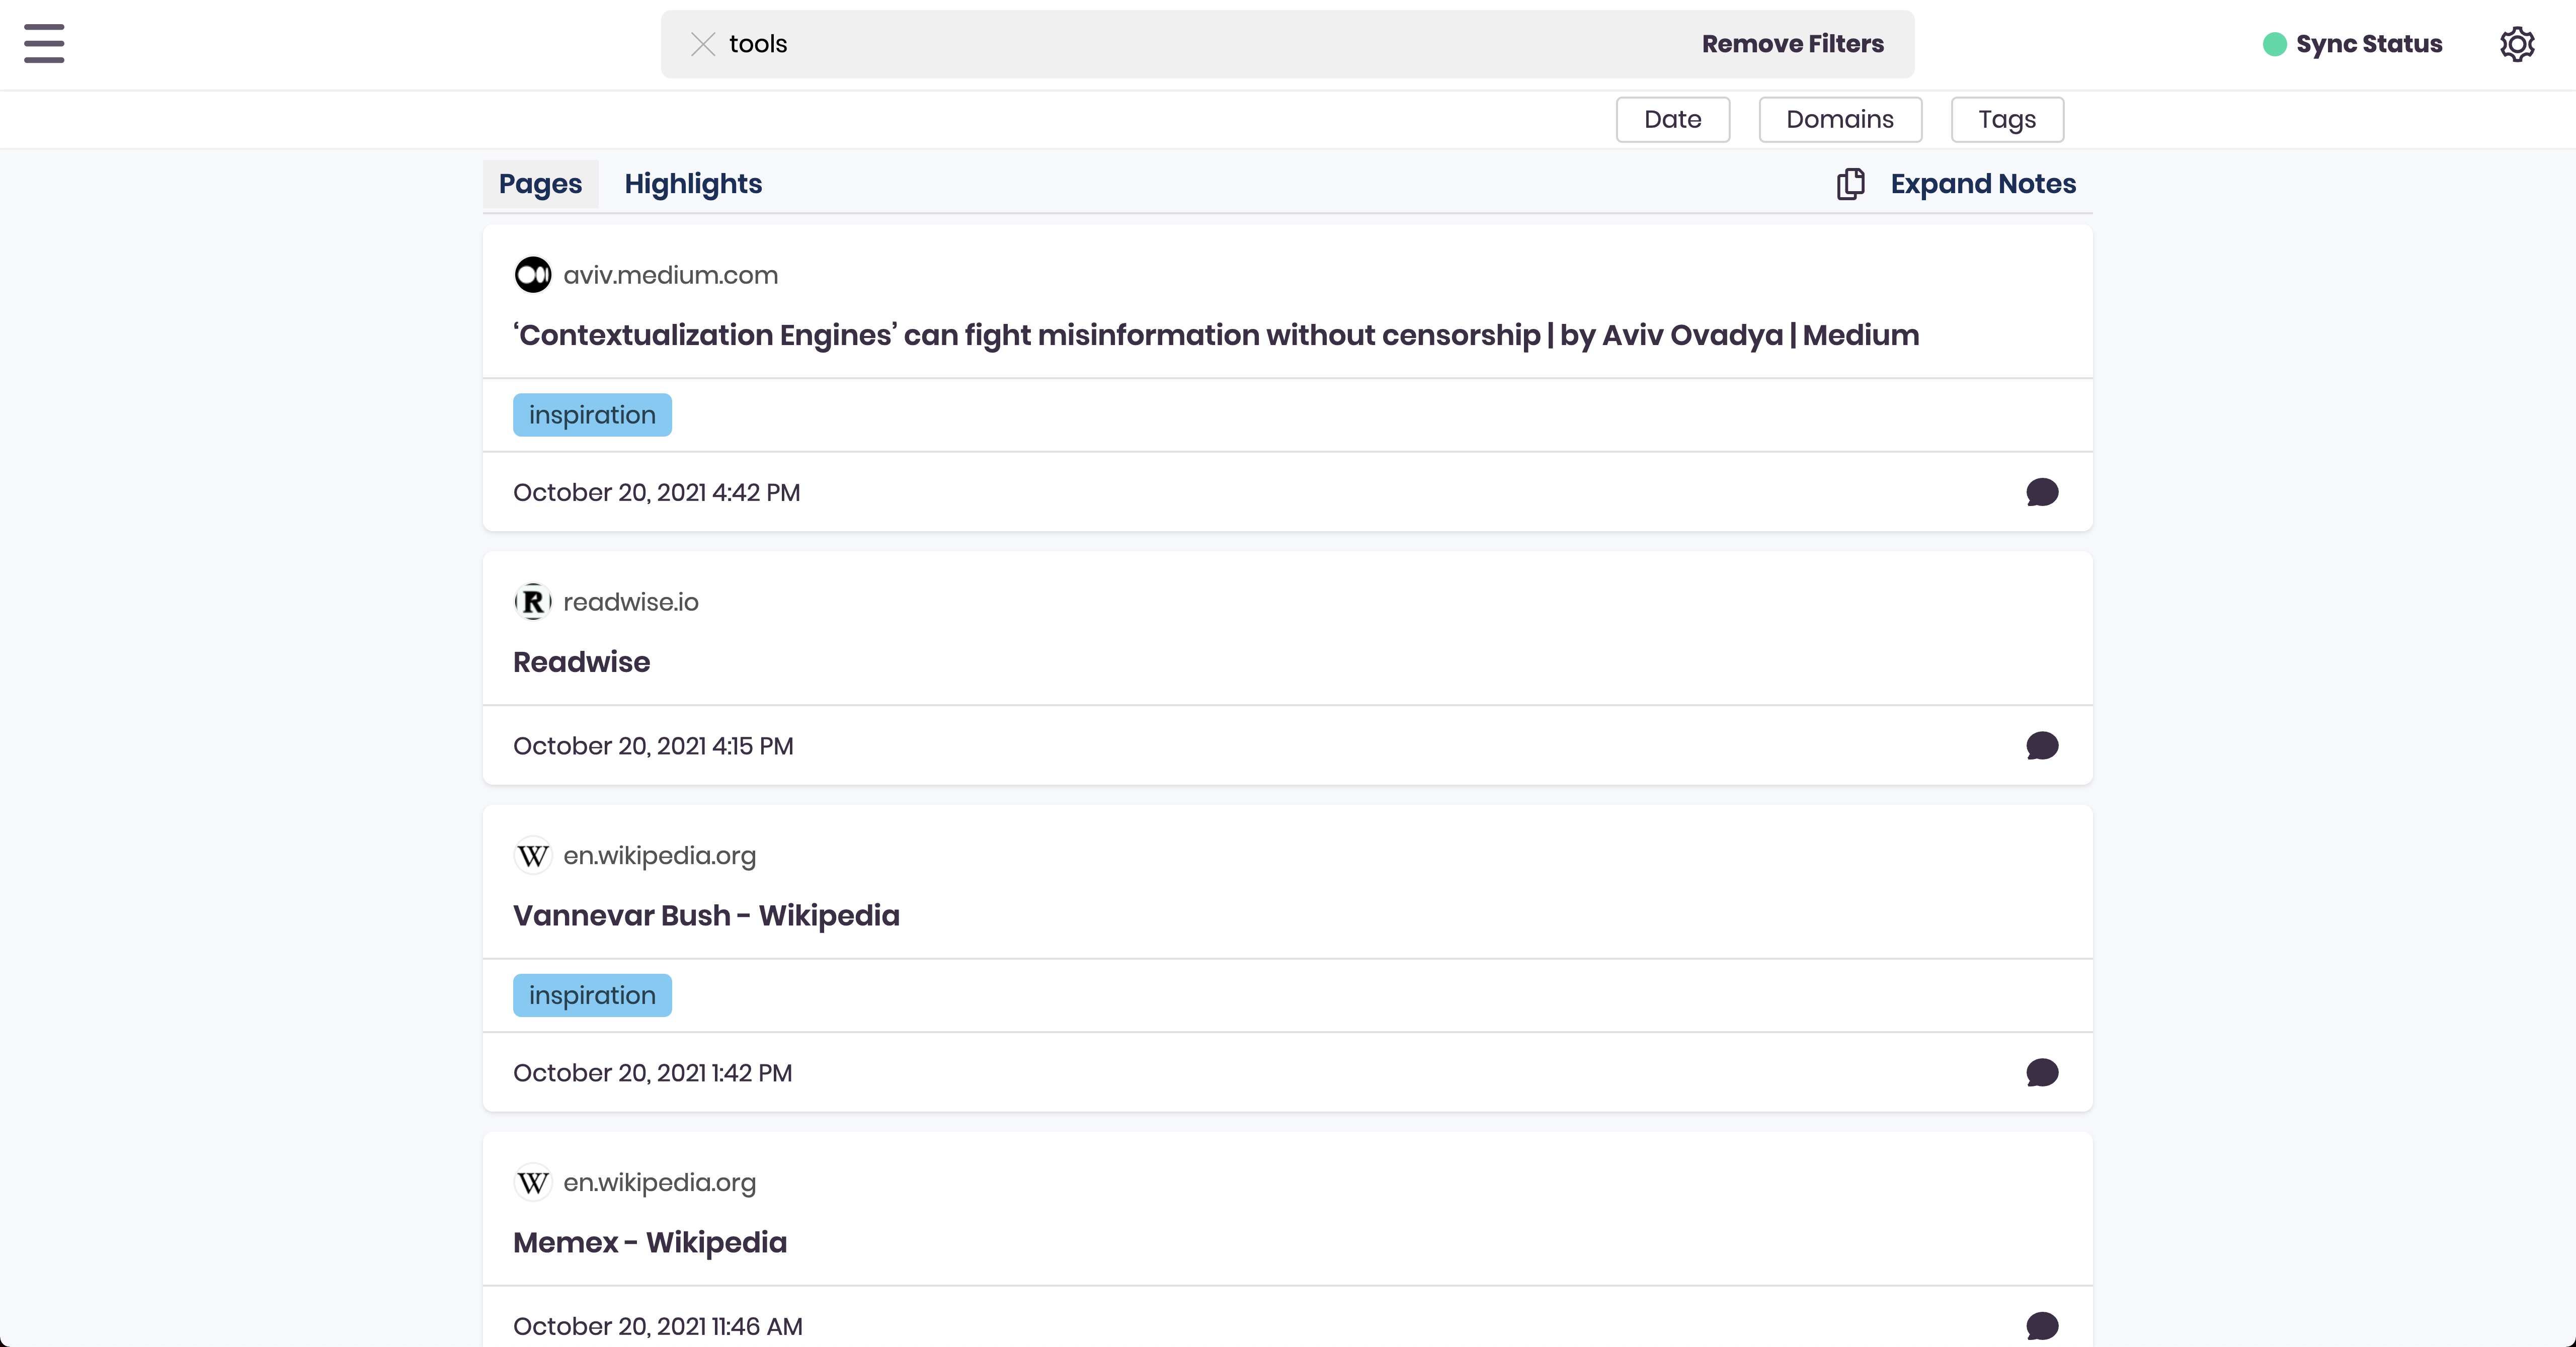
Task: Open the Sync Status label
Action: point(2368,44)
